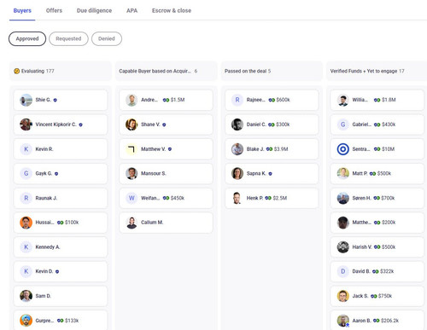Open the Due diligence tab
427x330 pixels.
[x=94, y=10]
